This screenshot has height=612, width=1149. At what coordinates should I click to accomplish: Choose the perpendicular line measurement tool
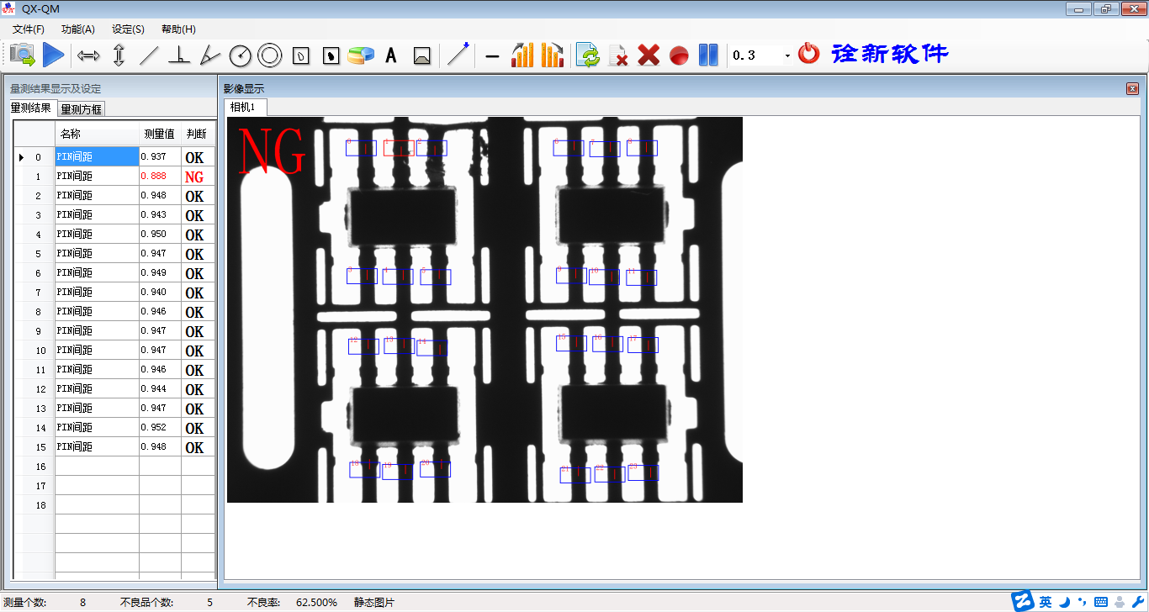tap(178, 55)
